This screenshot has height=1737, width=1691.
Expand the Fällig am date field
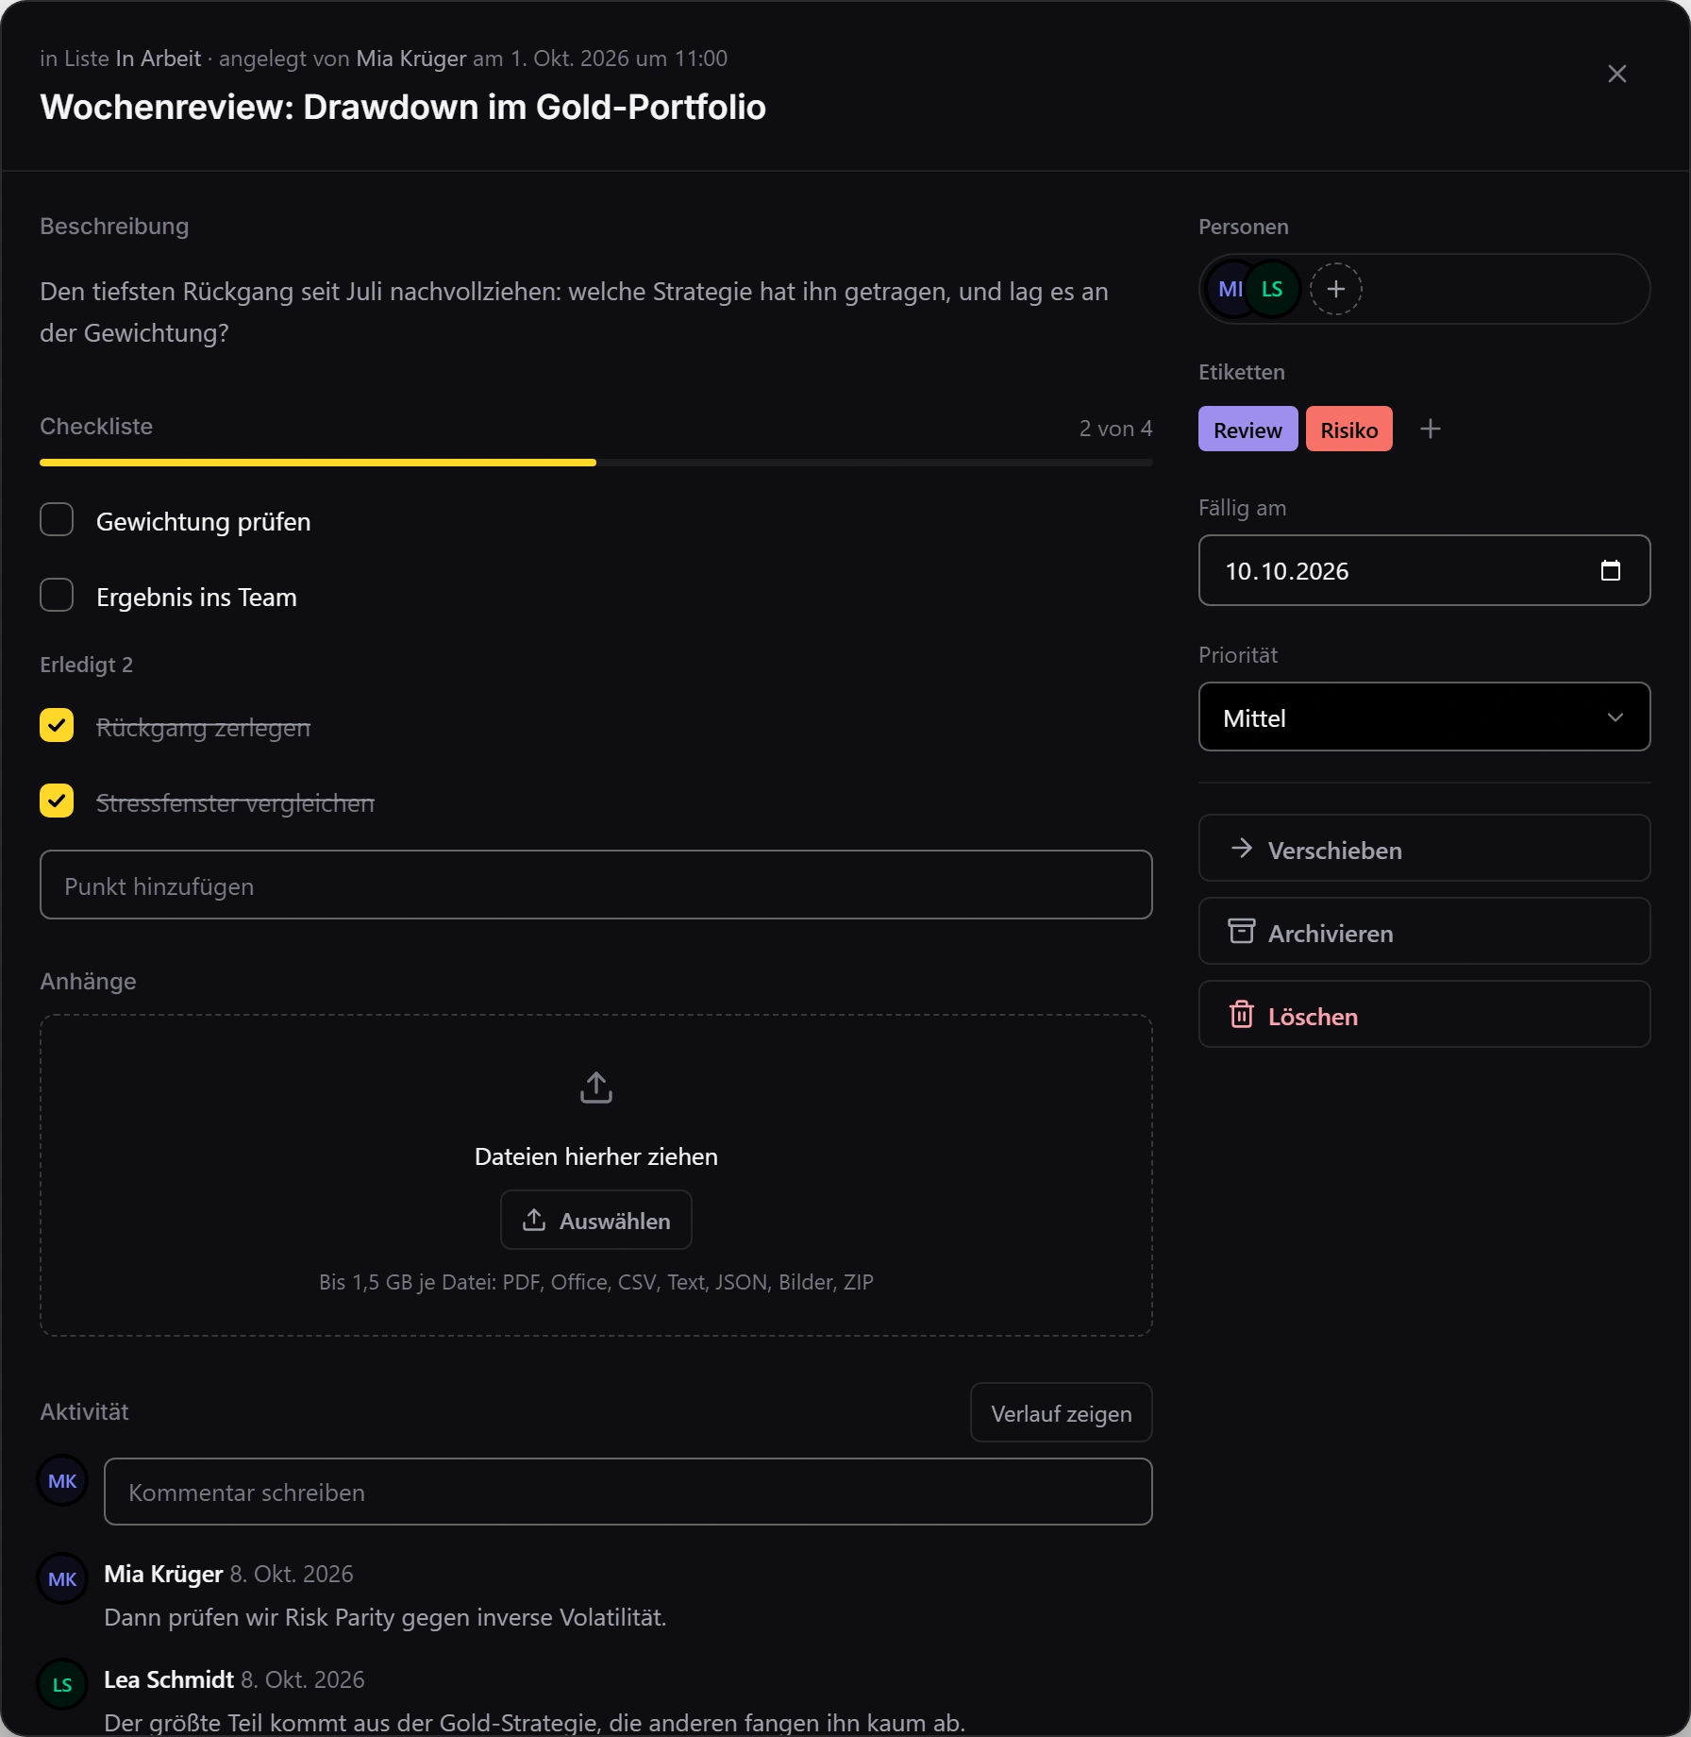pos(1424,570)
